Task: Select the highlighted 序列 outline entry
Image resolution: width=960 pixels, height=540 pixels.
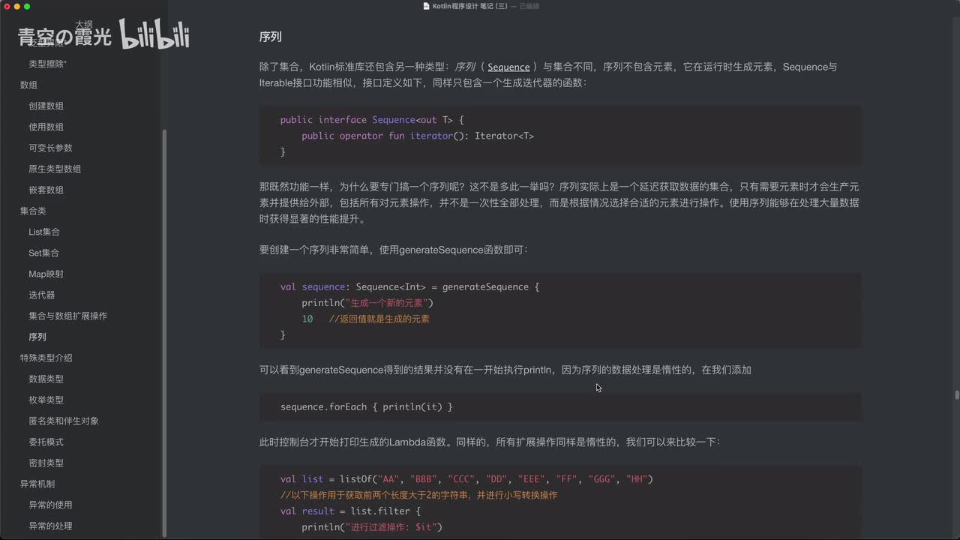Action: pos(37,337)
